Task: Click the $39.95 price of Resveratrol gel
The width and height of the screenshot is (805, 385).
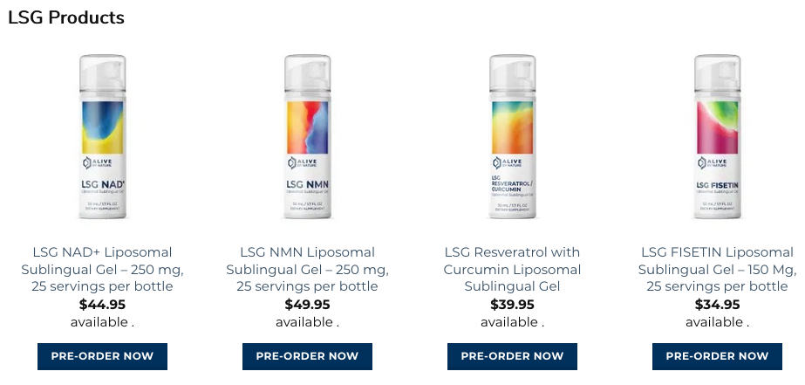Action: [512, 305]
